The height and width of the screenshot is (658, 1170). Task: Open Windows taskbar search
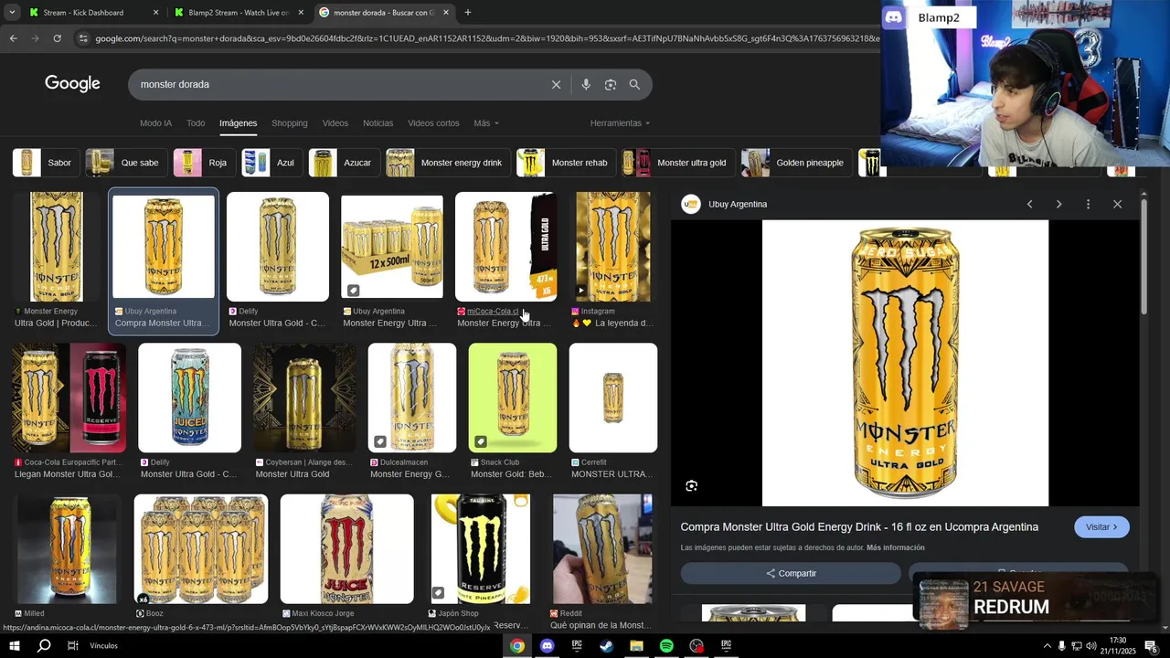pyautogui.click(x=44, y=646)
